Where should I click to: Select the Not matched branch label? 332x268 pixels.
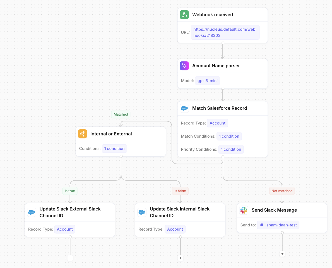(282, 191)
